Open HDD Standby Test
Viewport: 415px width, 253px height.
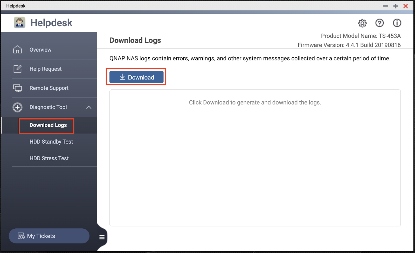coord(51,142)
